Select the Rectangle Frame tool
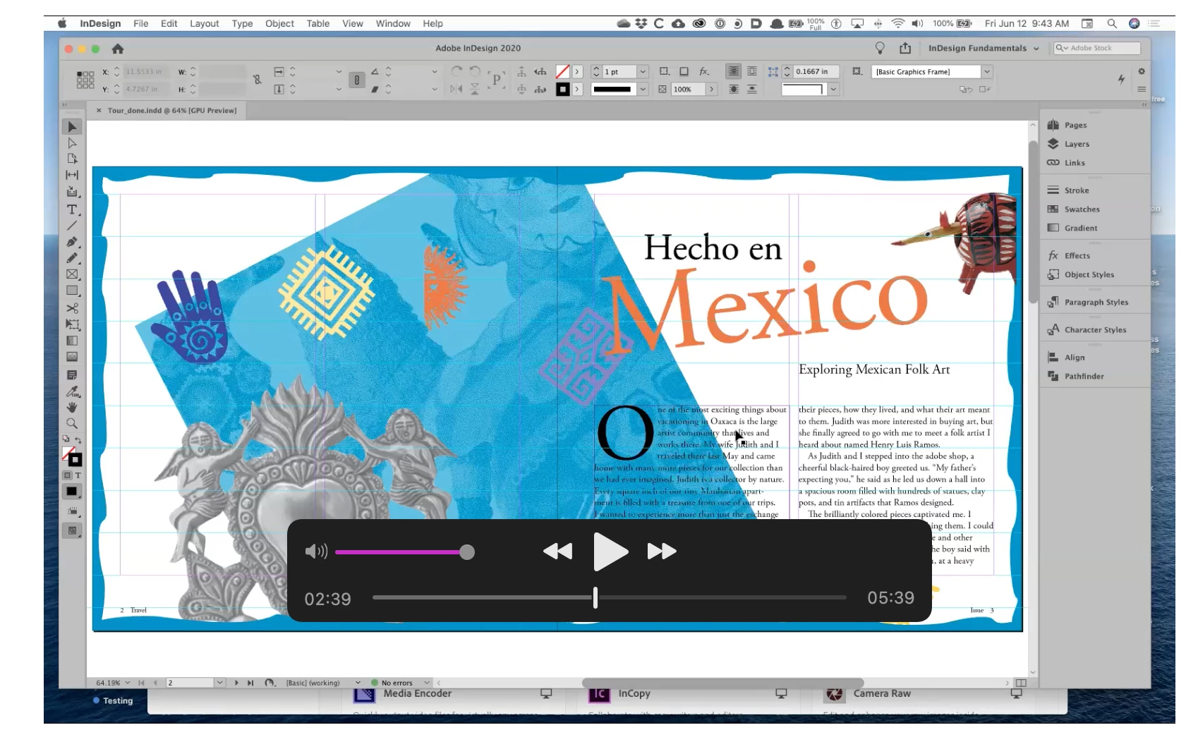 (x=72, y=274)
